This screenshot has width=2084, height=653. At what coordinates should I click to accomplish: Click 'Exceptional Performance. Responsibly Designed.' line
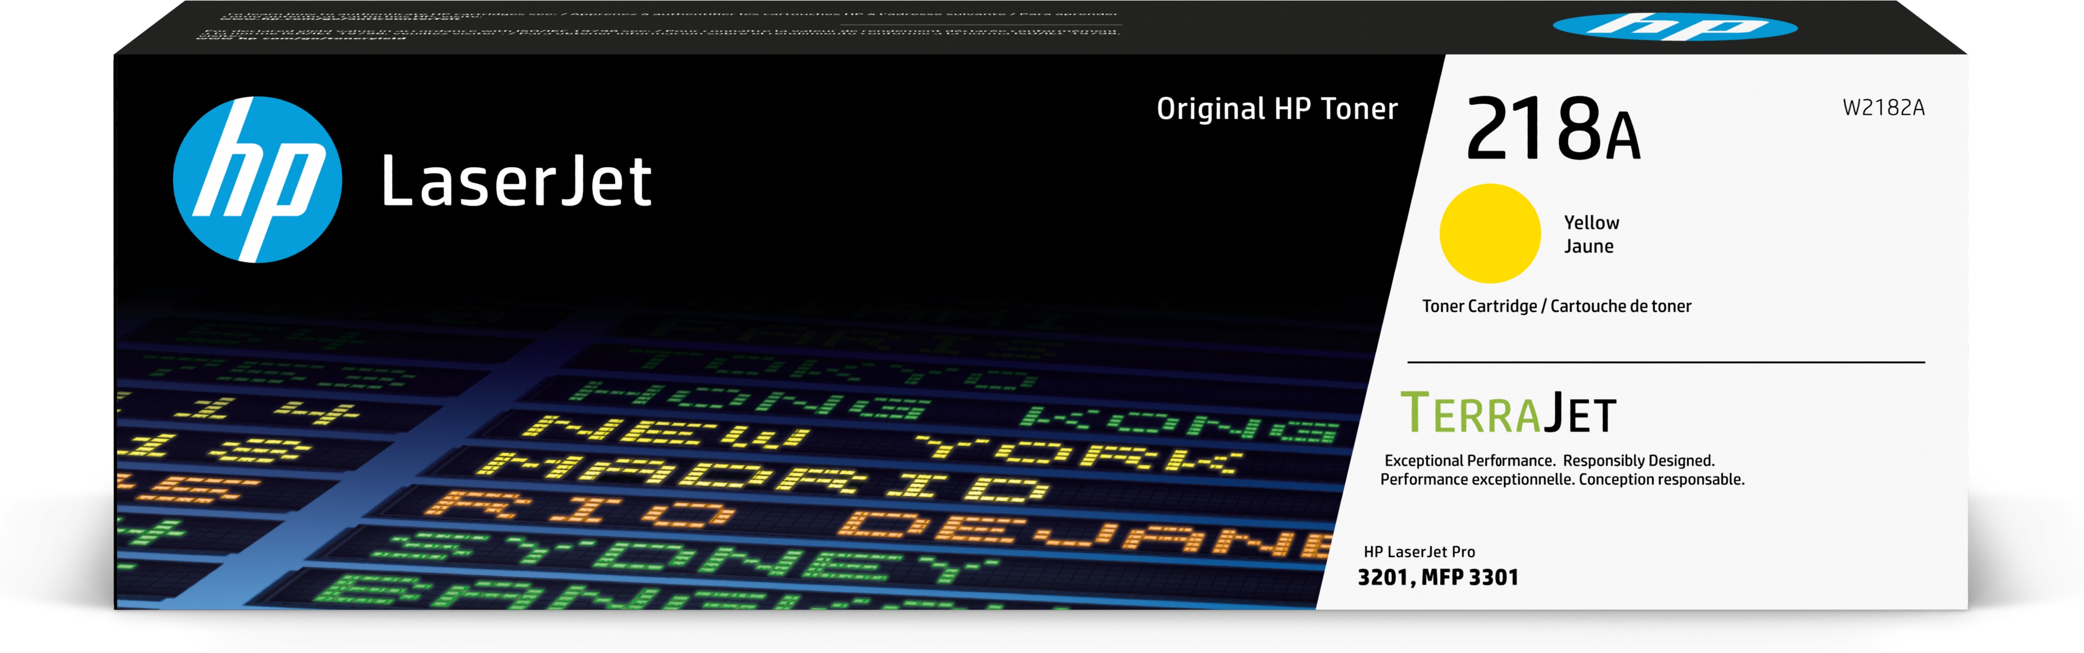coord(1549,461)
